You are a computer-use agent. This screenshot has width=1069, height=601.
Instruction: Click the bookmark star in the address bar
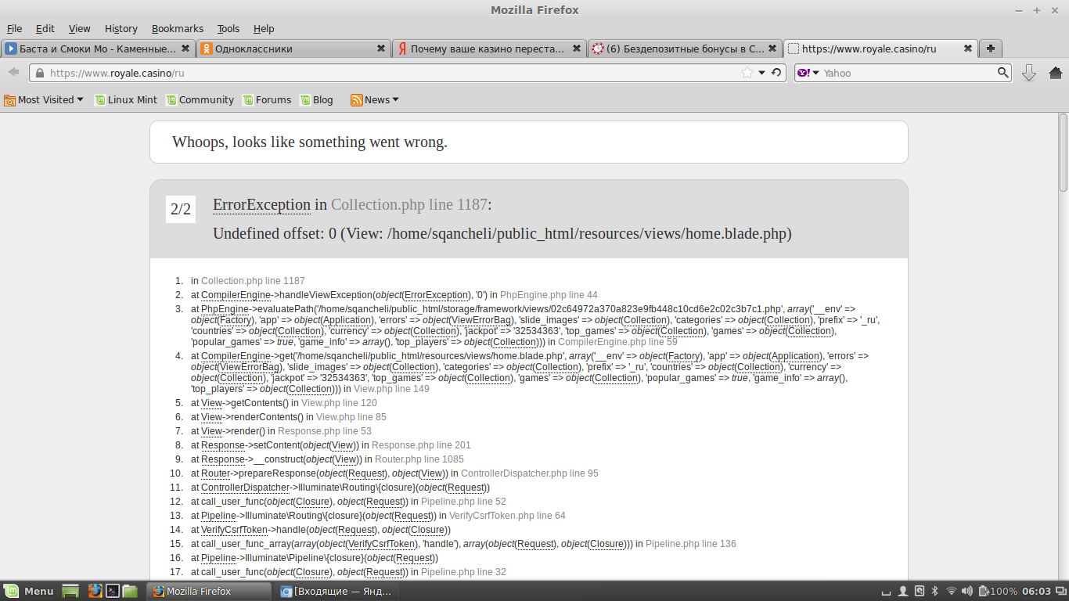pyautogui.click(x=747, y=72)
